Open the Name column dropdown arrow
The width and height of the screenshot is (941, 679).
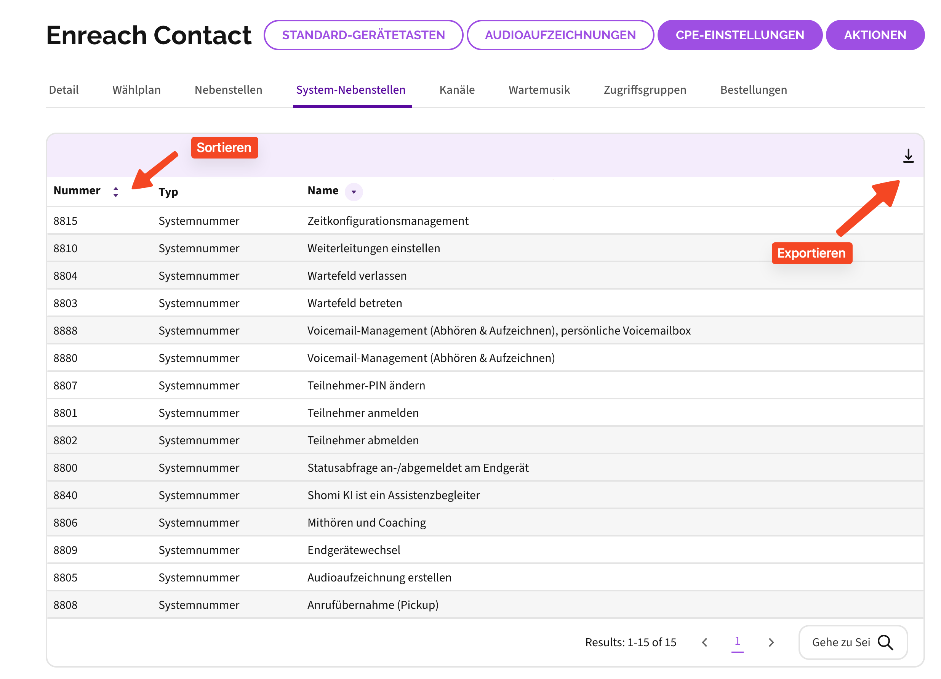point(354,192)
